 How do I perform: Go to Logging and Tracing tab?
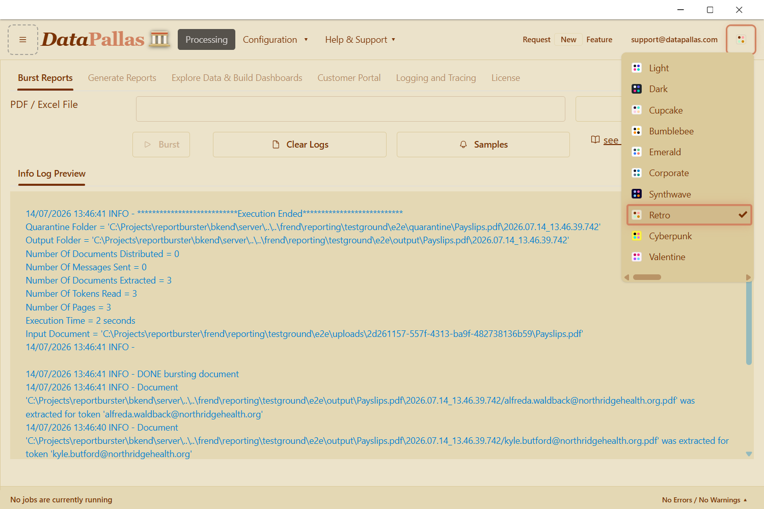click(436, 78)
